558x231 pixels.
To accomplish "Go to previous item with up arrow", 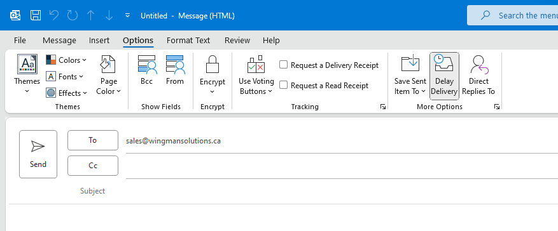I will coord(91,15).
